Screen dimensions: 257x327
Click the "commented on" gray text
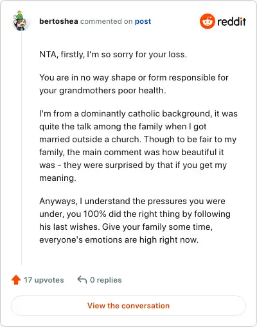[x=106, y=21]
